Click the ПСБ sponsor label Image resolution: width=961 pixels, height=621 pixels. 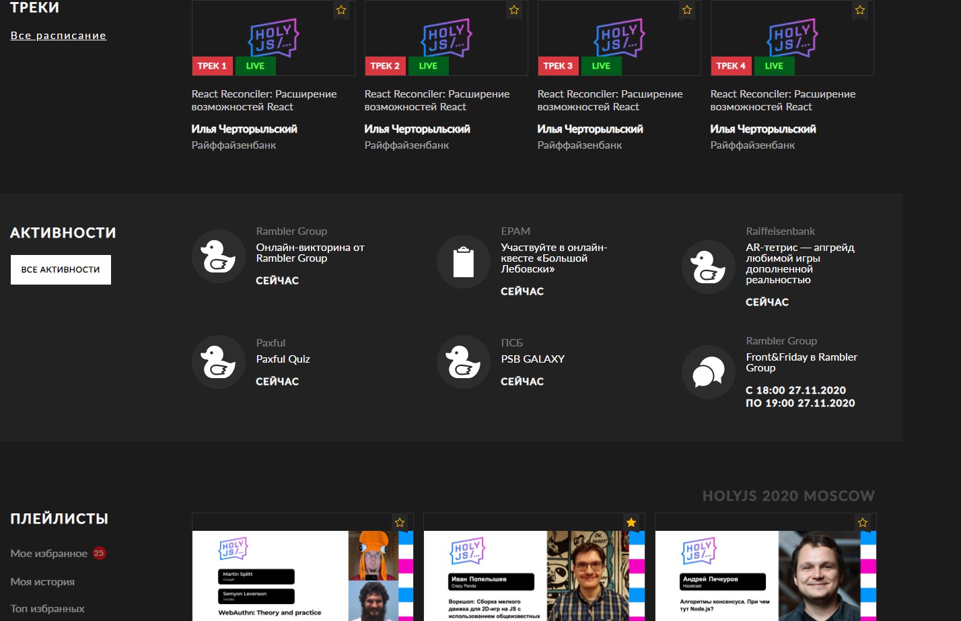click(511, 343)
